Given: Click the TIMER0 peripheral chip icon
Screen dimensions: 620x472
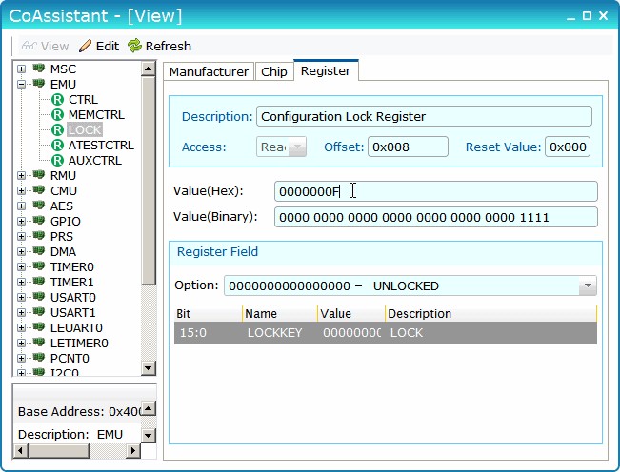Looking at the screenshot, I should [x=39, y=267].
